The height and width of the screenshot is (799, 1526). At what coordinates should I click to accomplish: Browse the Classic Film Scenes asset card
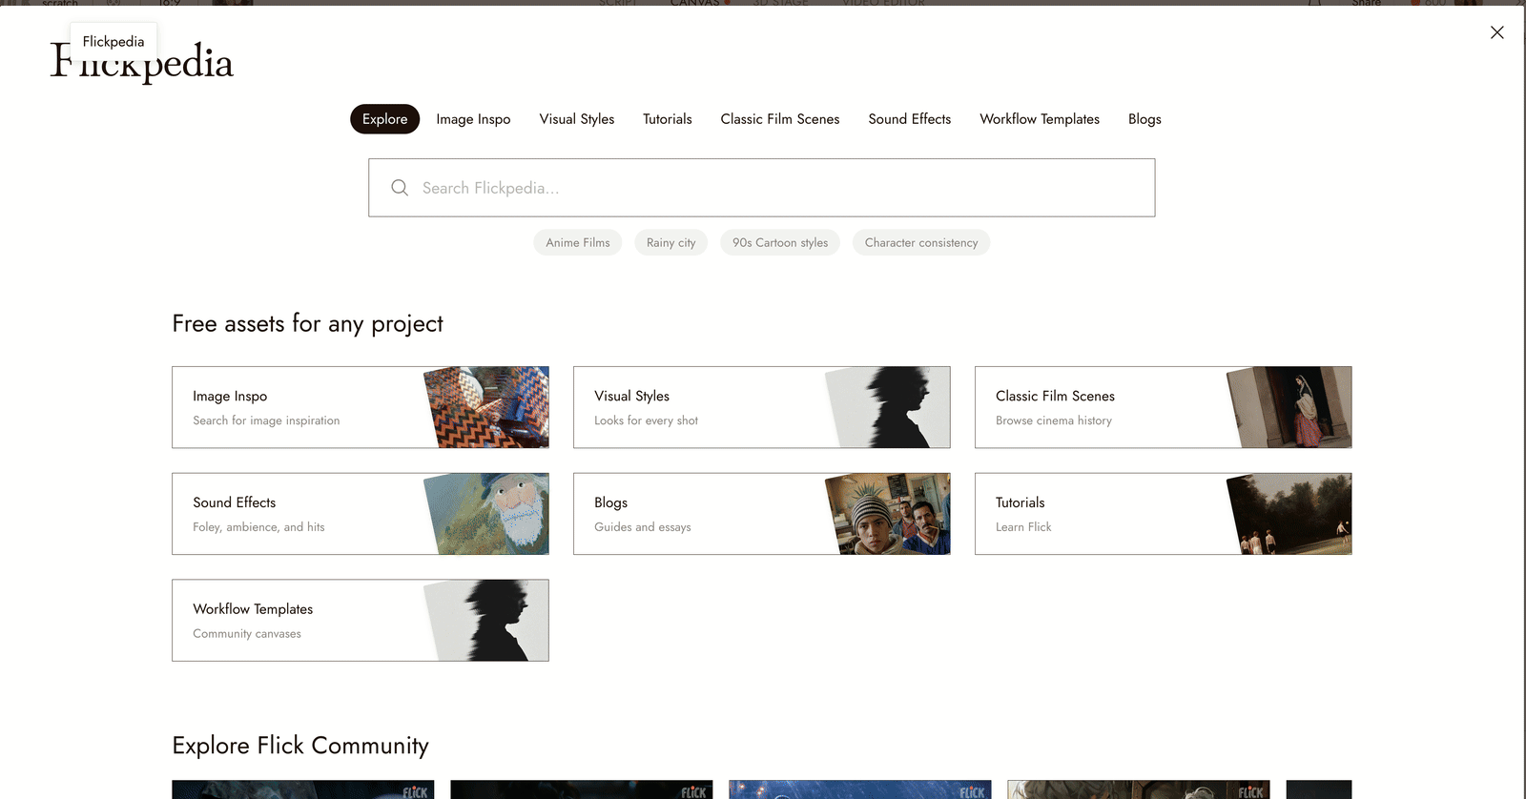click(x=1164, y=407)
